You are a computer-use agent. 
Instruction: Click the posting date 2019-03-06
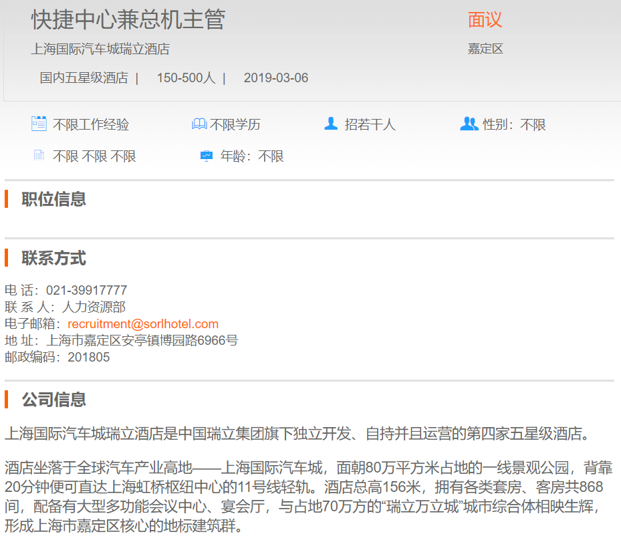276,78
